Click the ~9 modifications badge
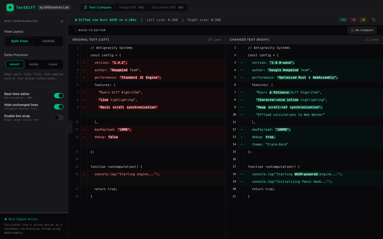Screen dimensions: 383x239 (x=363, y=20)
